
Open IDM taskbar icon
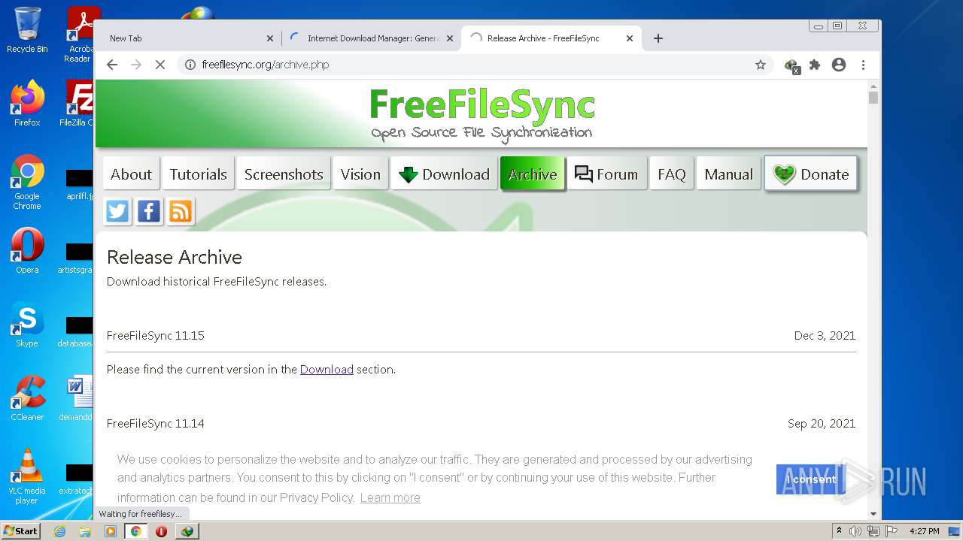point(187,531)
